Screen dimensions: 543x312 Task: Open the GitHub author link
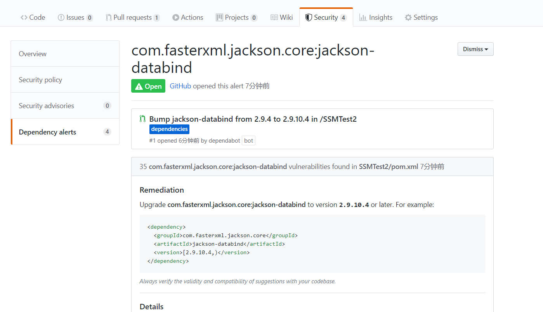pyautogui.click(x=180, y=86)
